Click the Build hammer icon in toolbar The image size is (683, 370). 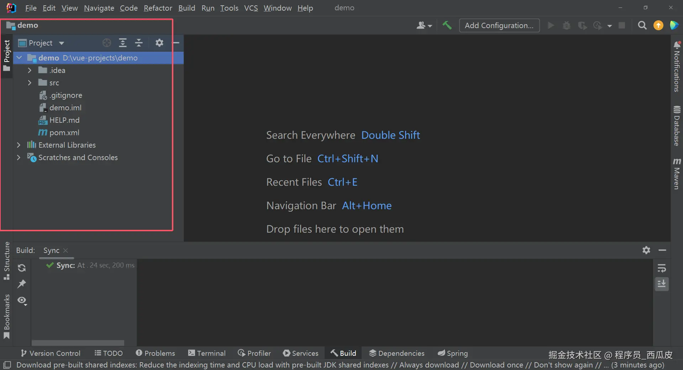click(x=447, y=25)
